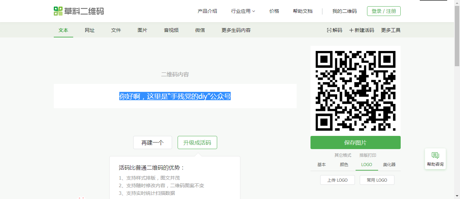
Task: Click the QR code content text field
Action: coord(175,96)
